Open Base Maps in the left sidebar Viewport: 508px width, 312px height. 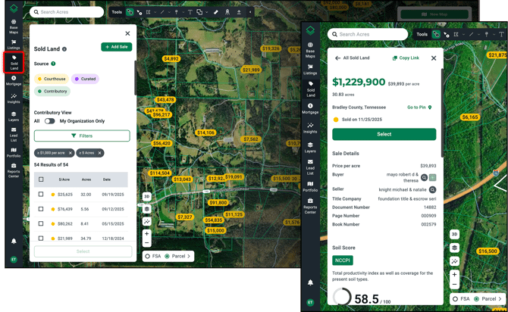click(x=14, y=27)
